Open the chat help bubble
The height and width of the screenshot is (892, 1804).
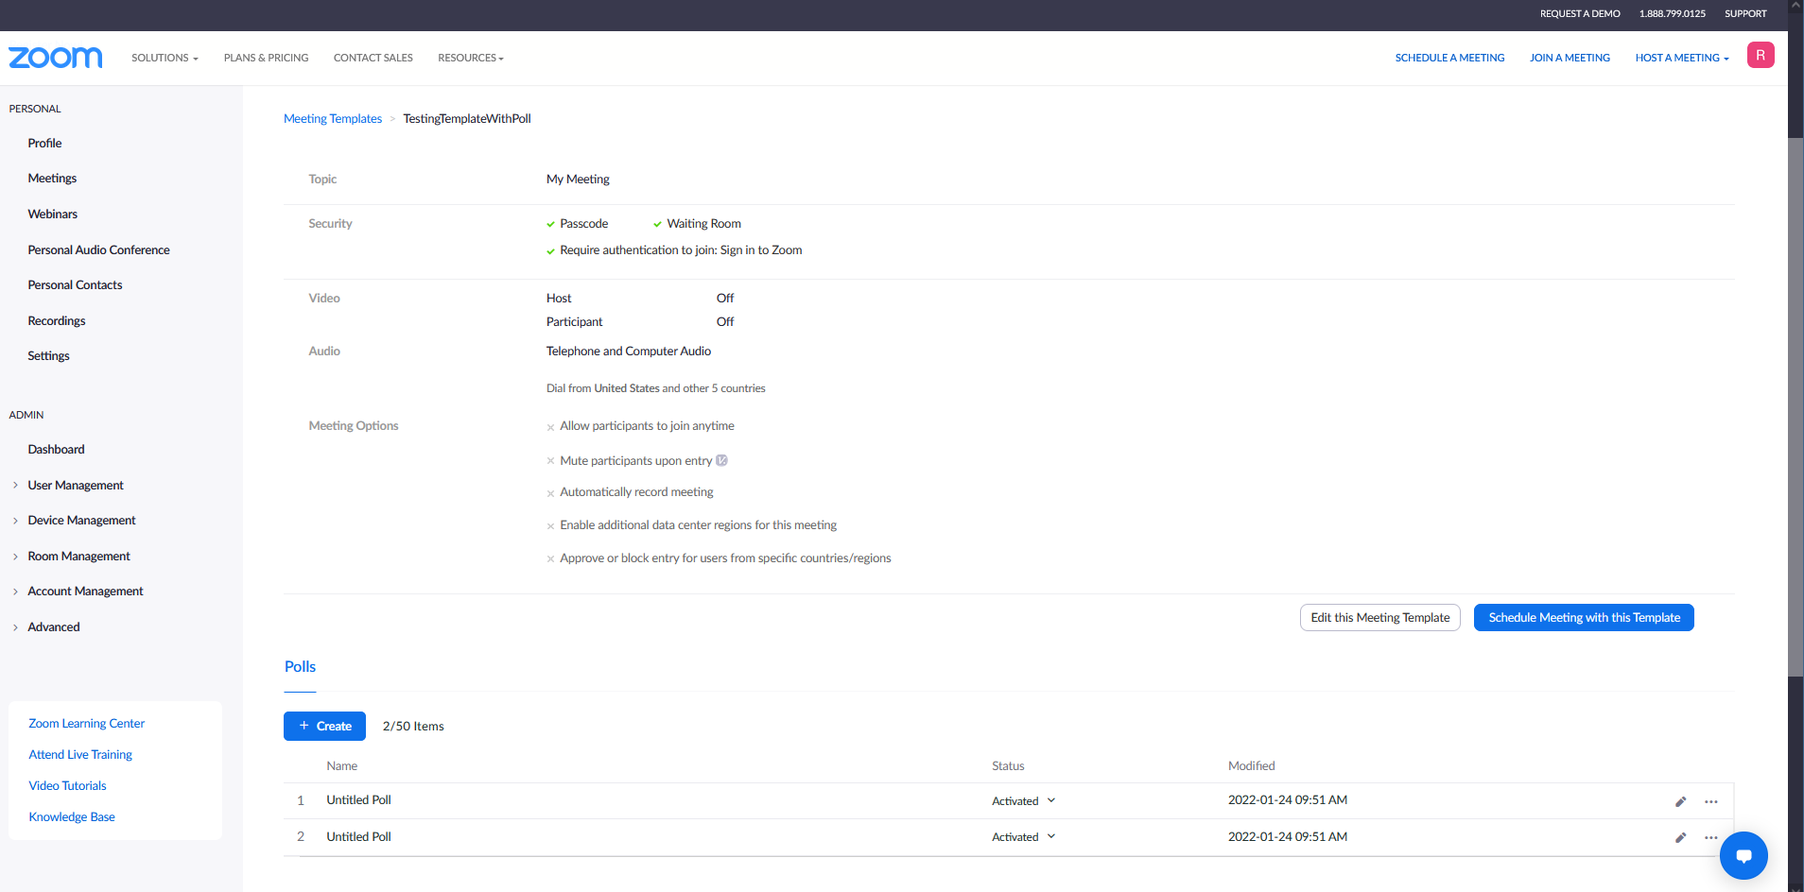[x=1743, y=855]
